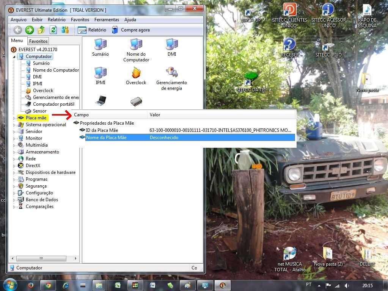Click the chip sensor icon in right pane

(136, 102)
